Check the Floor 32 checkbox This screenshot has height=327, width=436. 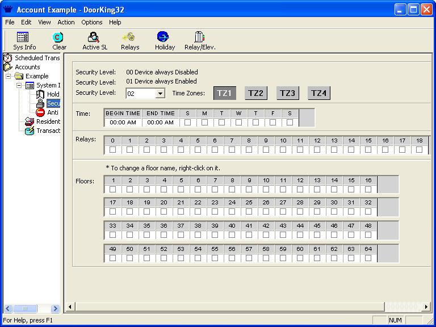point(368,212)
